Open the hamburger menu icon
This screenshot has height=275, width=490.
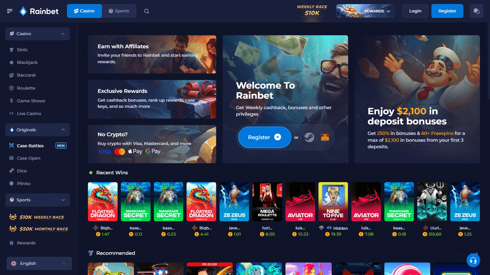point(10,11)
